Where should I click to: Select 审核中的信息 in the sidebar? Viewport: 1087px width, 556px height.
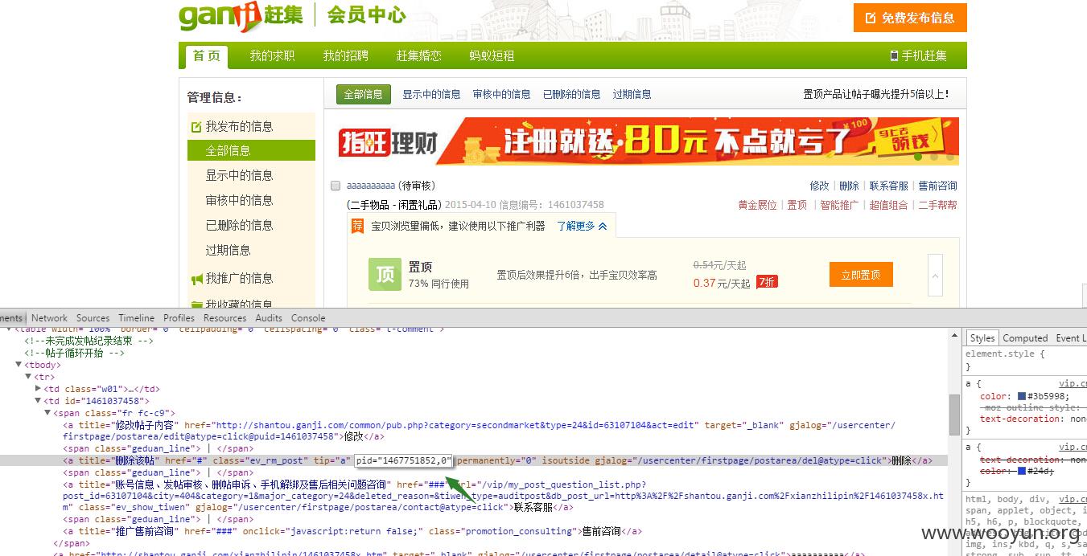click(239, 200)
